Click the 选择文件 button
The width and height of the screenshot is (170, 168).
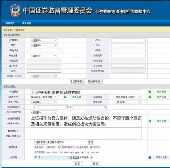(40, 142)
